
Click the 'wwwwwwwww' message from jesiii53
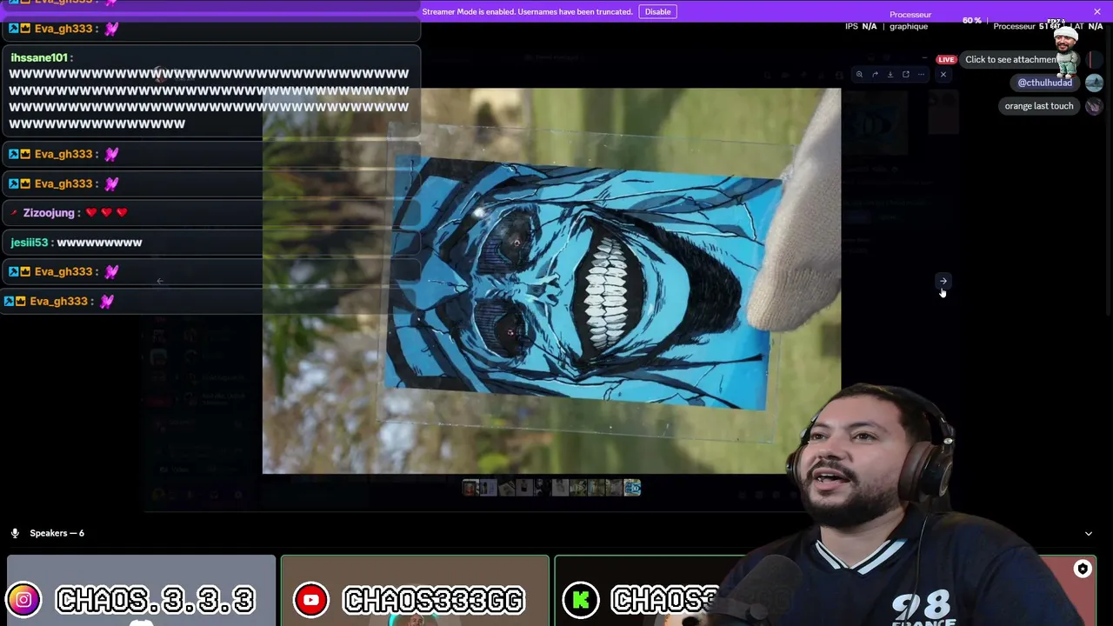pos(99,243)
